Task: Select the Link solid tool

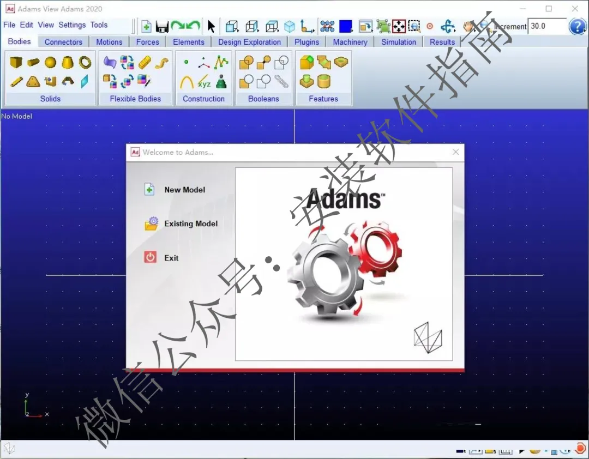Action: pos(16,82)
